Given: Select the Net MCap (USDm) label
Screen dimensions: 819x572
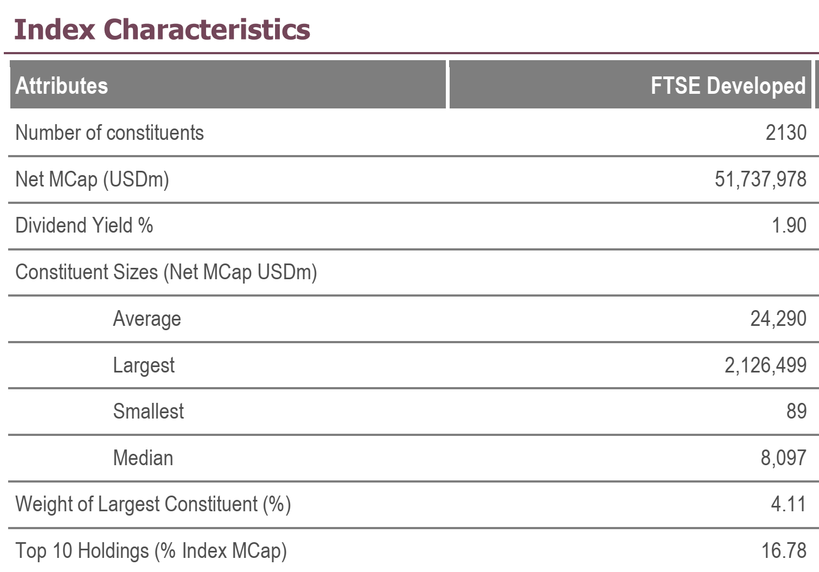Looking at the screenshot, I should click(92, 179).
